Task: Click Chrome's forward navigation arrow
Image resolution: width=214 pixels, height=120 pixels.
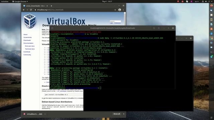Action: pyautogui.click(x=27, y=10)
